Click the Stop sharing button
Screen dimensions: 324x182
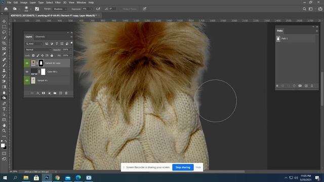point(183,167)
